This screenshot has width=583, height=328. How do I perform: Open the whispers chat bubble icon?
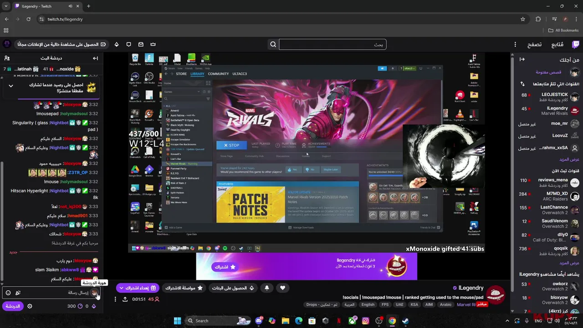point(128,44)
